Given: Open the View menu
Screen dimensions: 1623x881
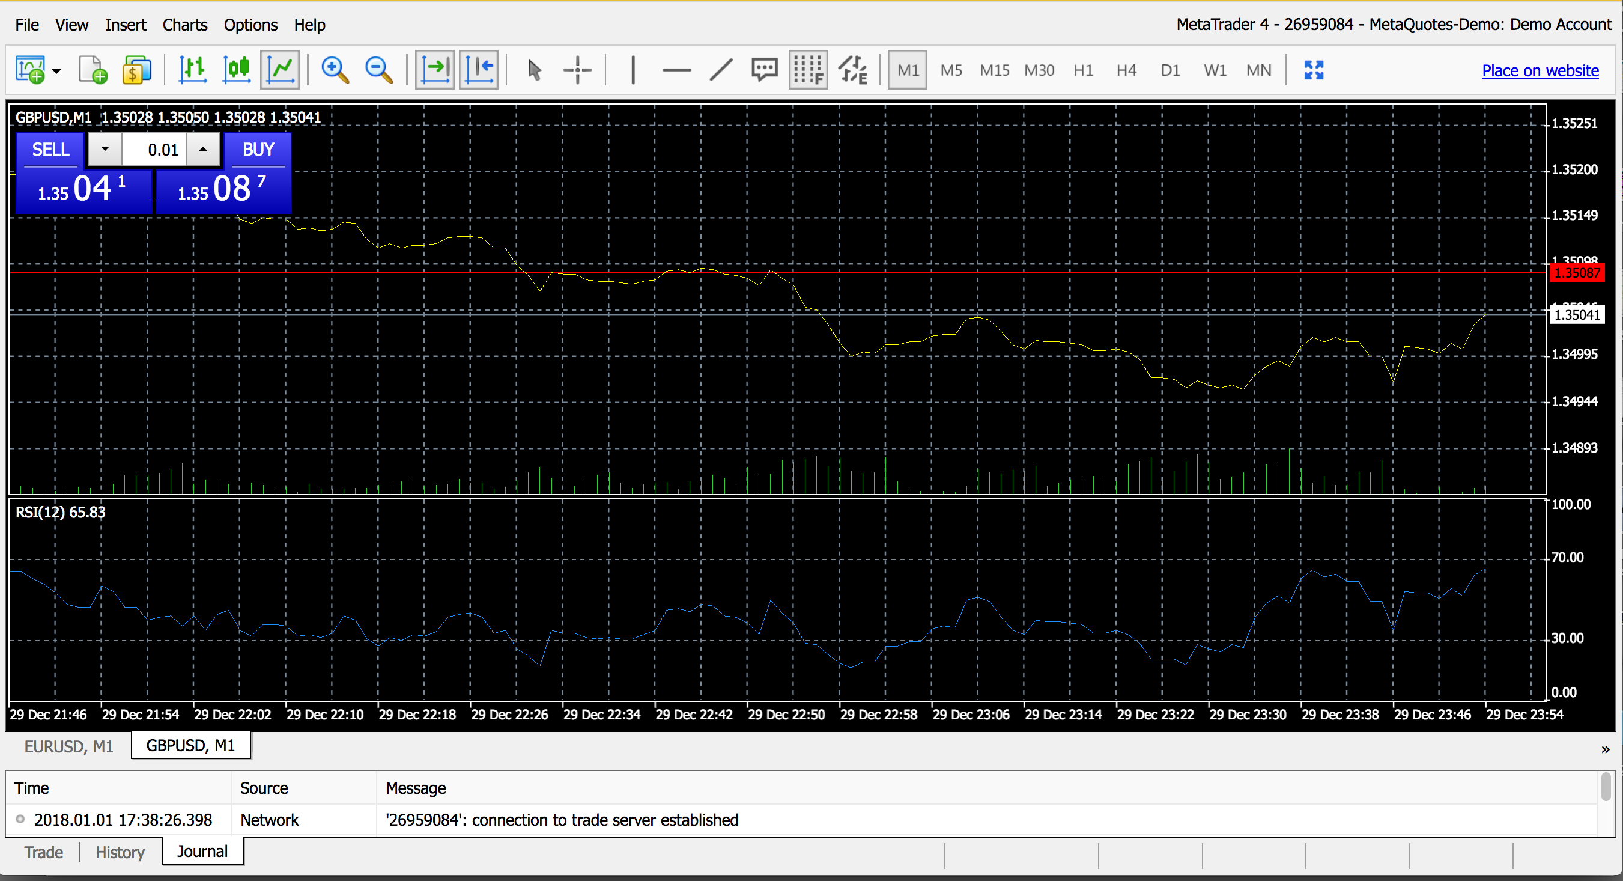Looking at the screenshot, I should (x=72, y=25).
